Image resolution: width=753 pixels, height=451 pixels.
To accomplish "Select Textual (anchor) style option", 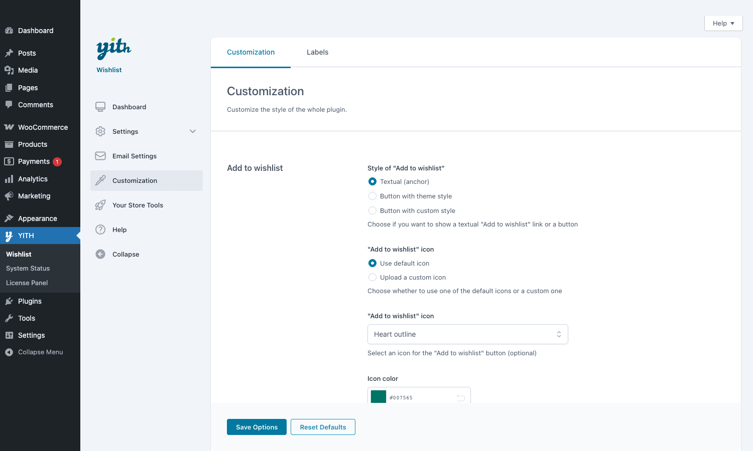I will coord(372,181).
